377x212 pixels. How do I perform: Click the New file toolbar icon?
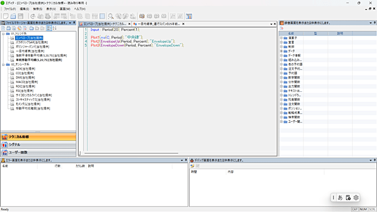(x=6, y=16)
